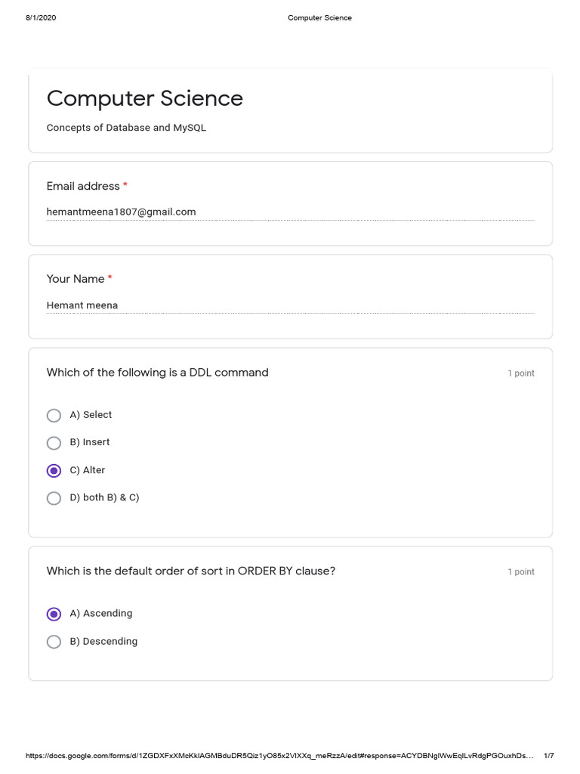Click the 'Concepts of Database and MySQL' description
The height and width of the screenshot is (774, 580).
point(126,128)
